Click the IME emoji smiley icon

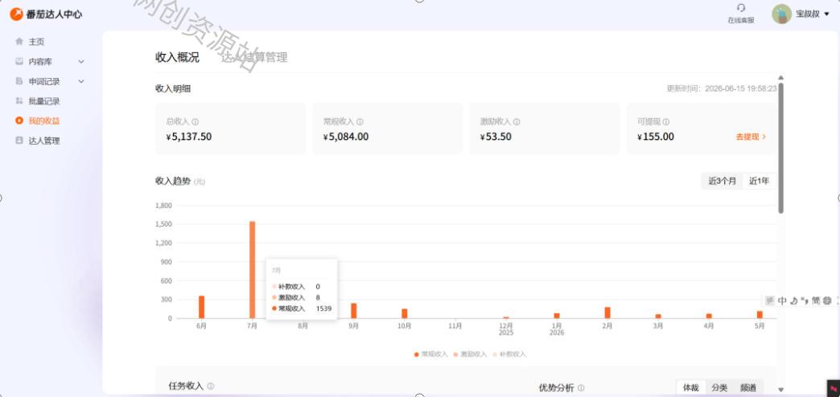(x=827, y=301)
